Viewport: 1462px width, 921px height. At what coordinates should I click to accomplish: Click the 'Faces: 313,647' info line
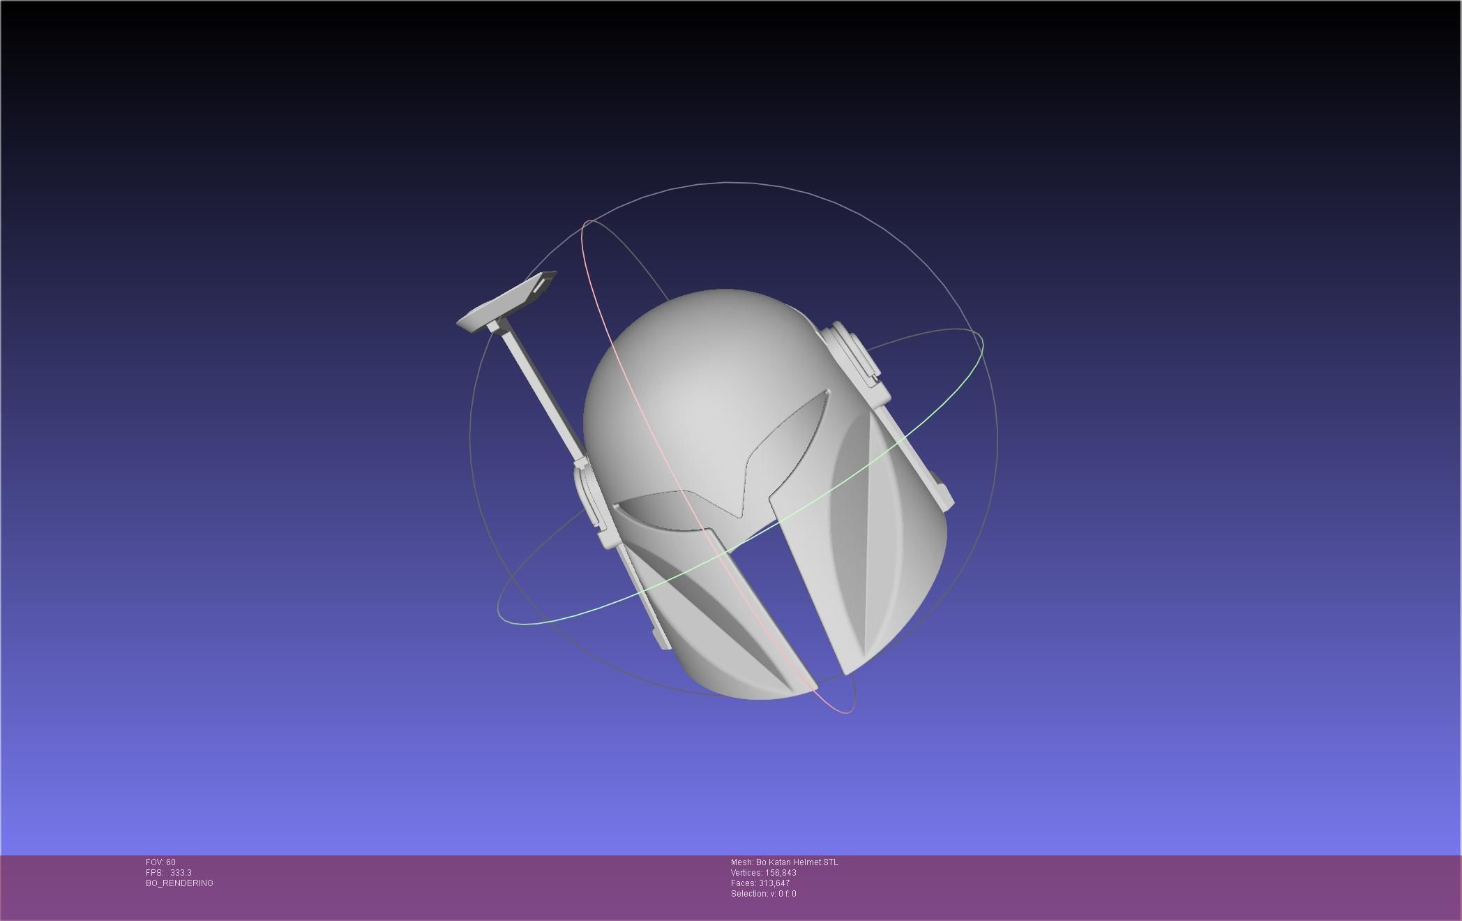click(760, 883)
